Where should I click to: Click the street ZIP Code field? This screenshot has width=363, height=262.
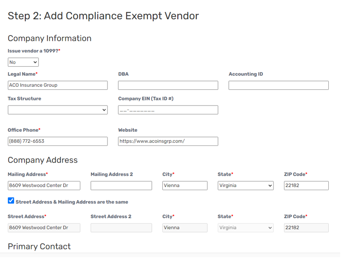pyautogui.click(x=306, y=227)
